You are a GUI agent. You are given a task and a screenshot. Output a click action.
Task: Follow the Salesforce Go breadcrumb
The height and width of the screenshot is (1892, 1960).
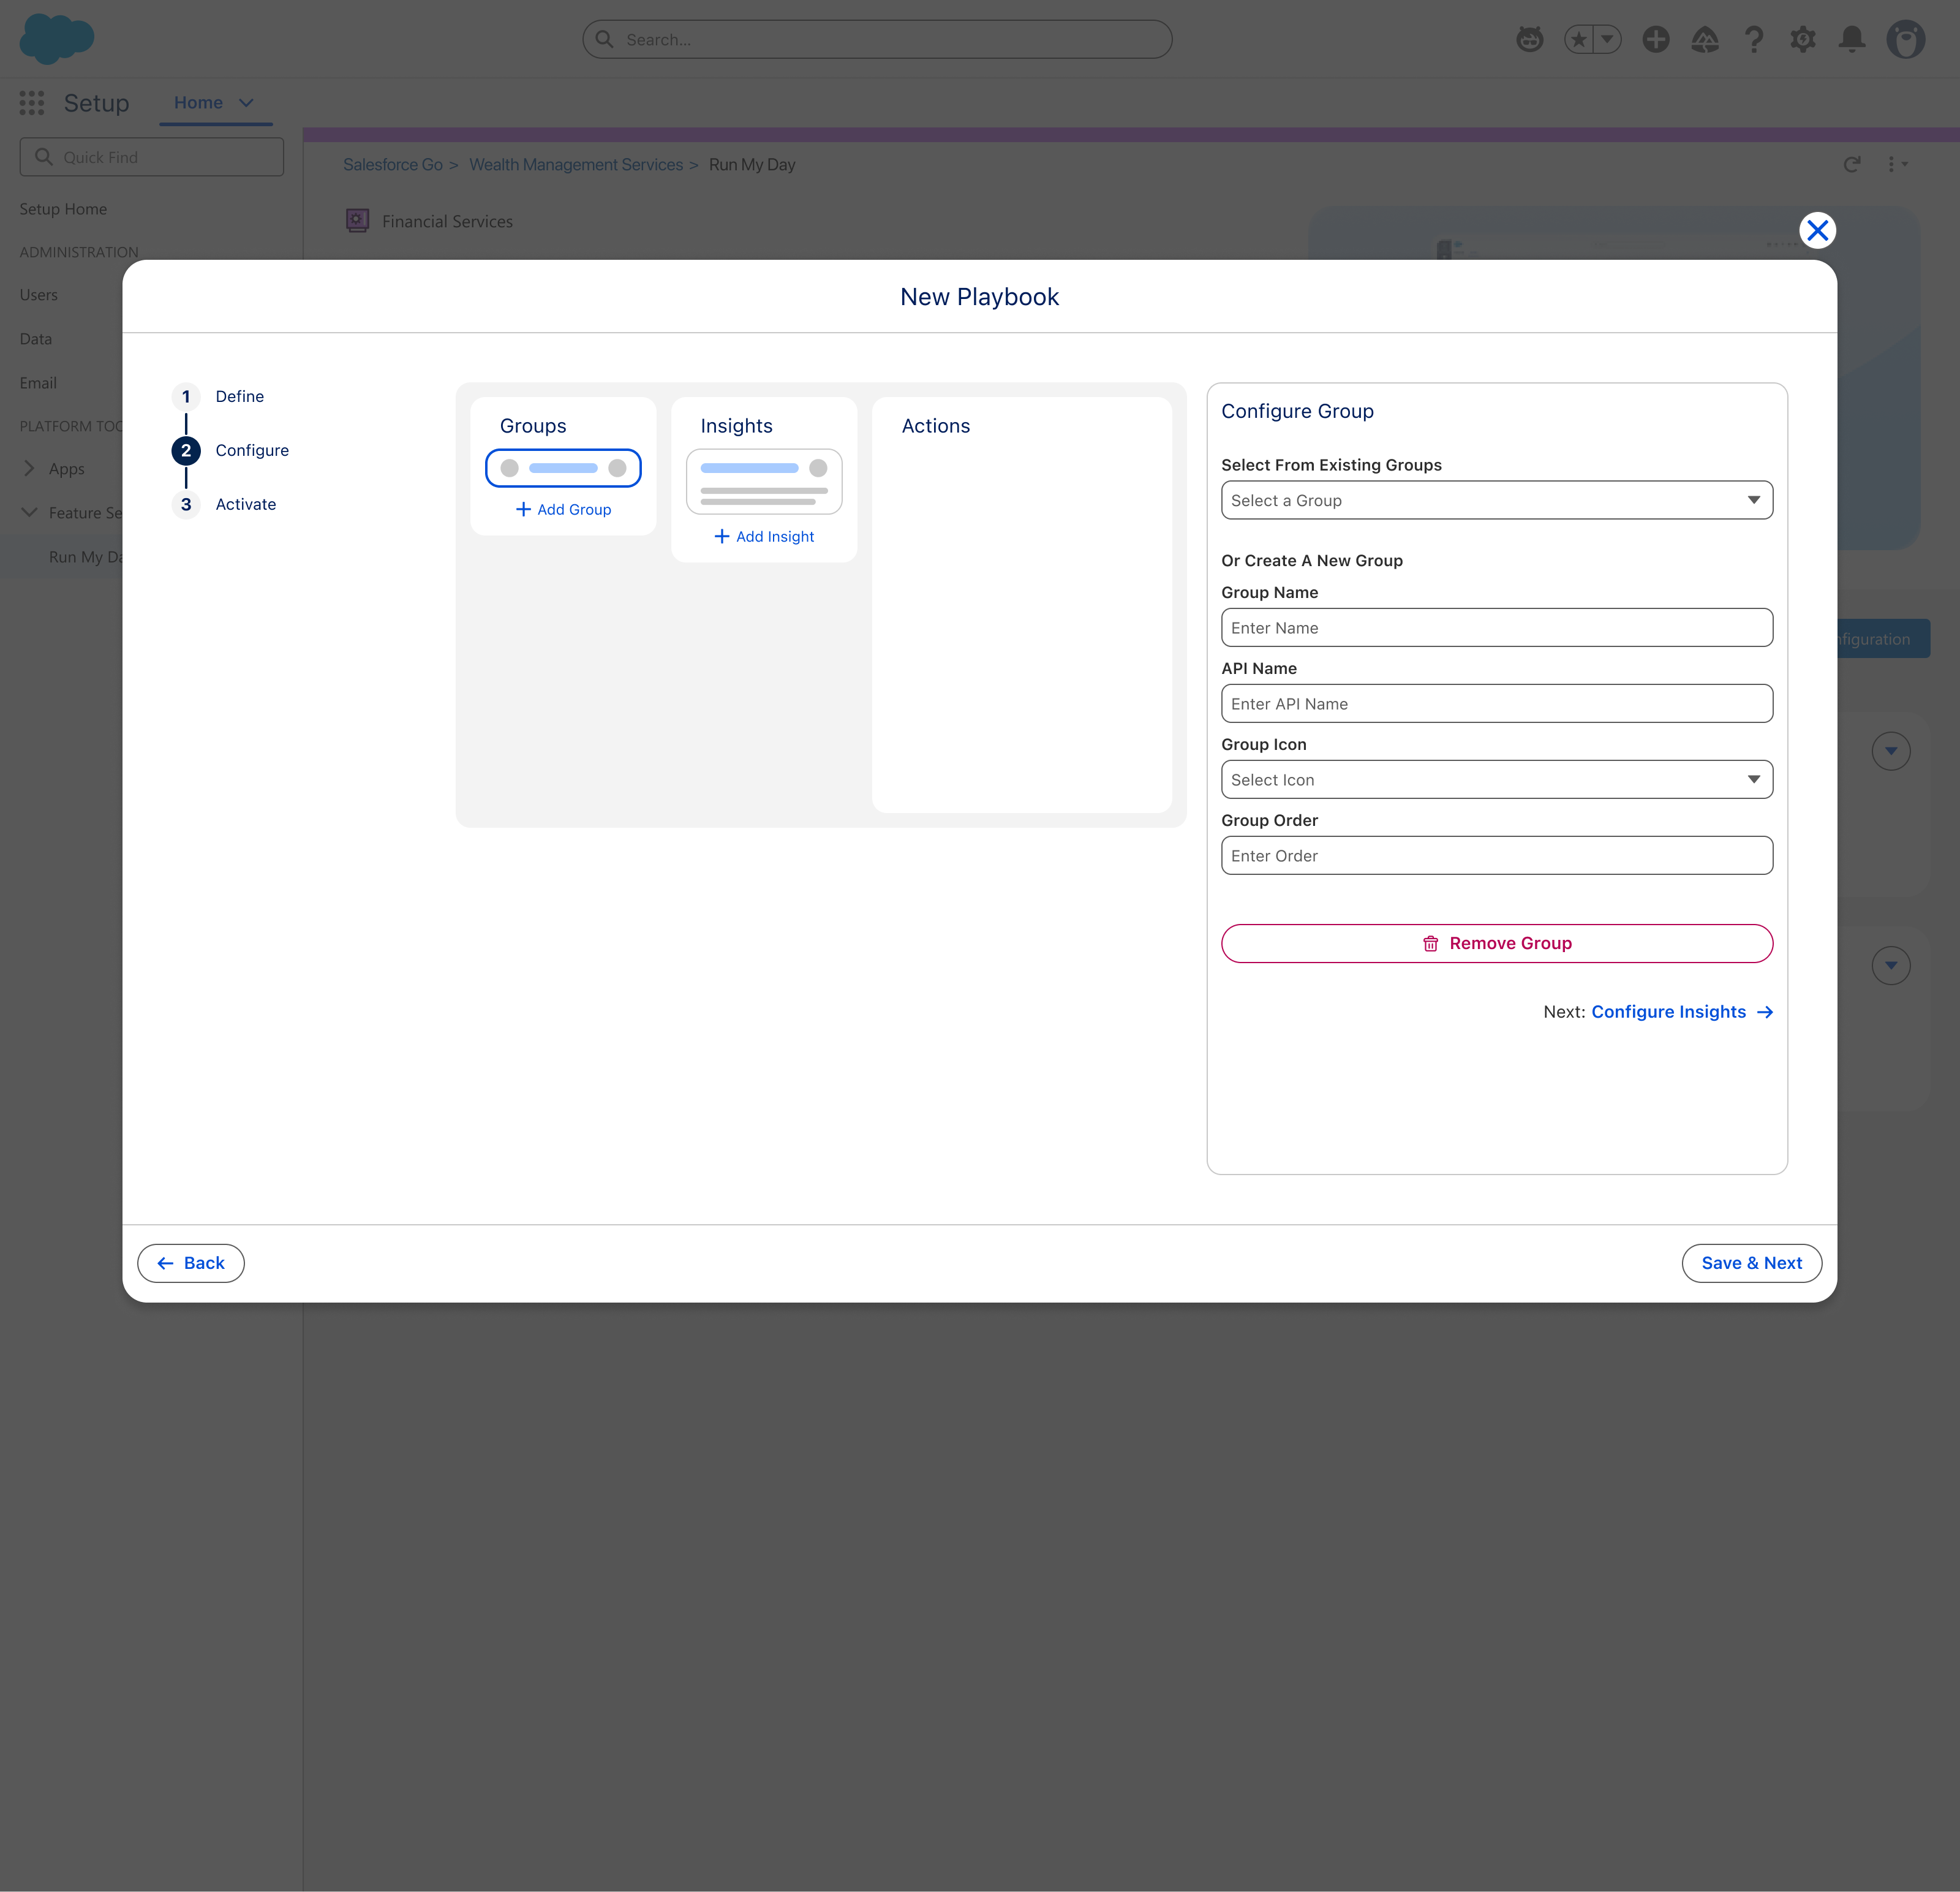coord(393,165)
